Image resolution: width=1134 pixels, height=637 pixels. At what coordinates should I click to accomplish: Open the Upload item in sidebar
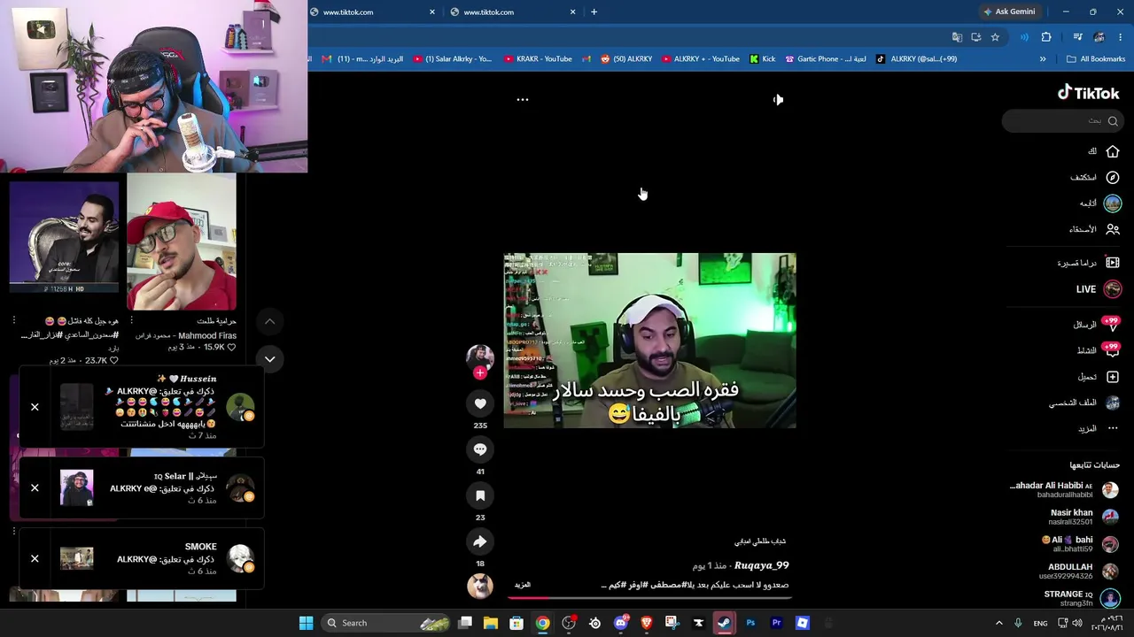[1099, 377]
